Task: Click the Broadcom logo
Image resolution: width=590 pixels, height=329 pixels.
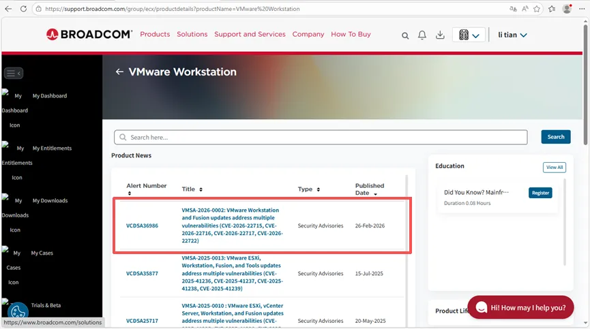Action: [x=89, y=34]
